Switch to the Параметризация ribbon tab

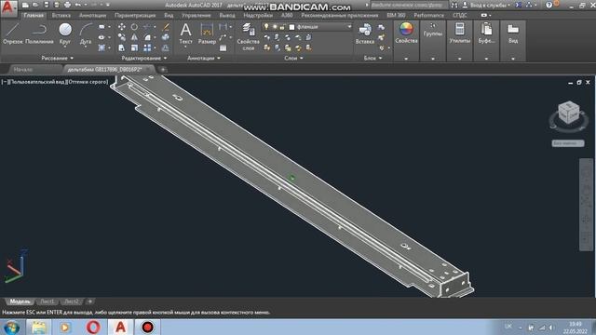135,15
